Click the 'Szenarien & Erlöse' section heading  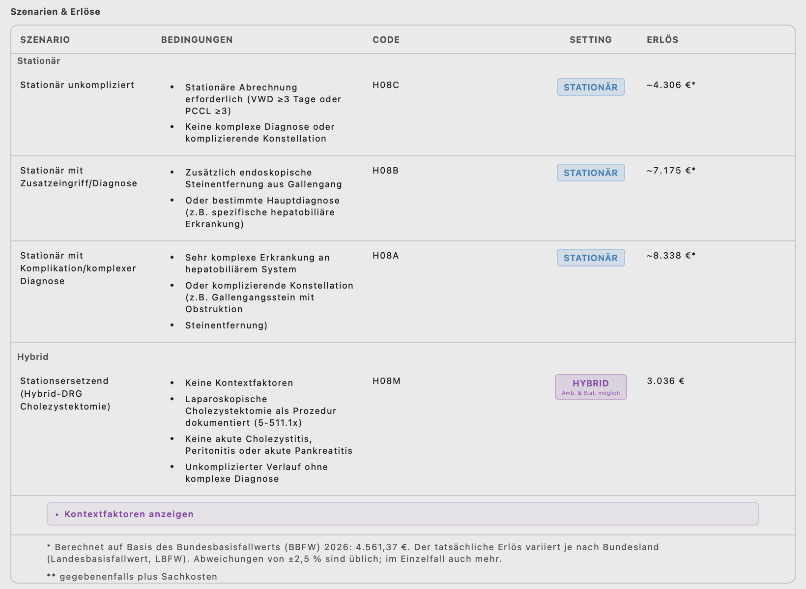click(55, 12)
